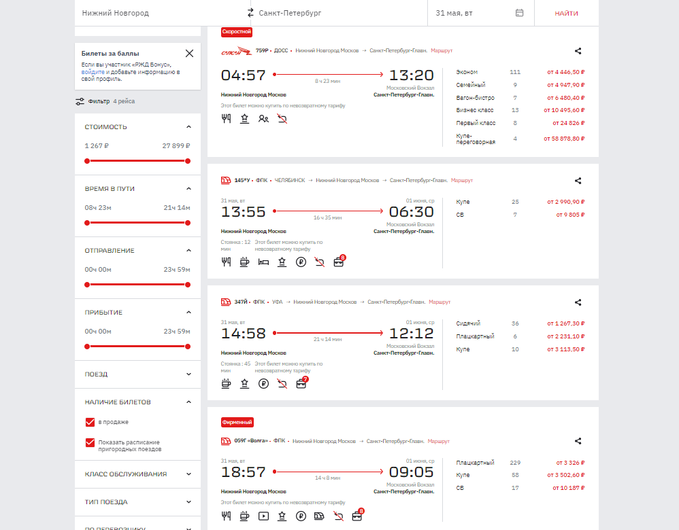Collapse the ПРИБЫТИЕ filter section
The height and width of the screenshot is (530, 679).
tap(189, 313)
